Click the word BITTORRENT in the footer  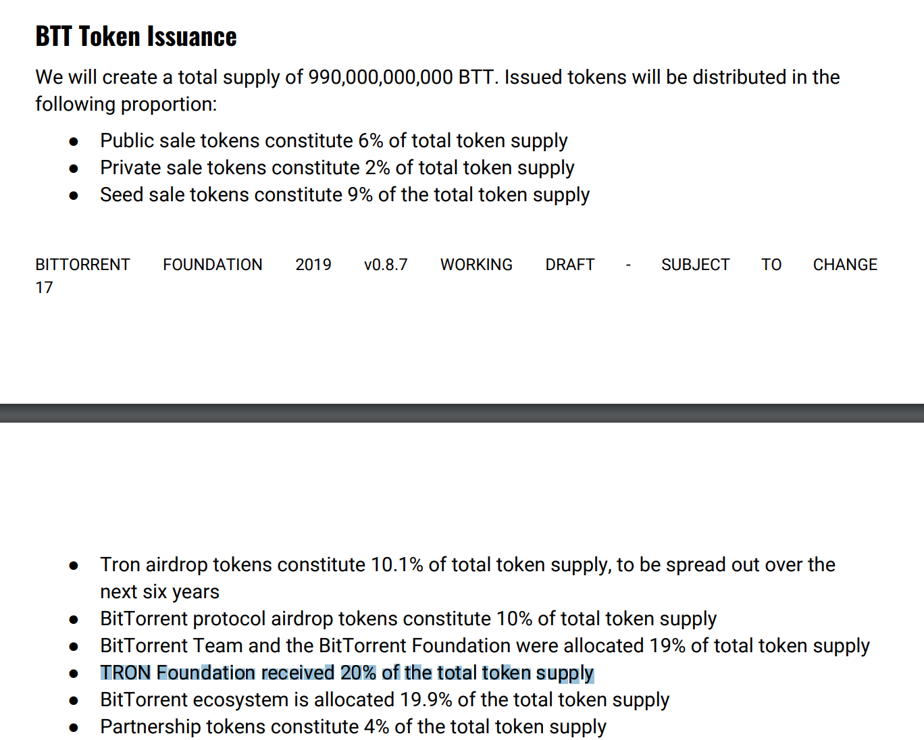click(82, 265)
